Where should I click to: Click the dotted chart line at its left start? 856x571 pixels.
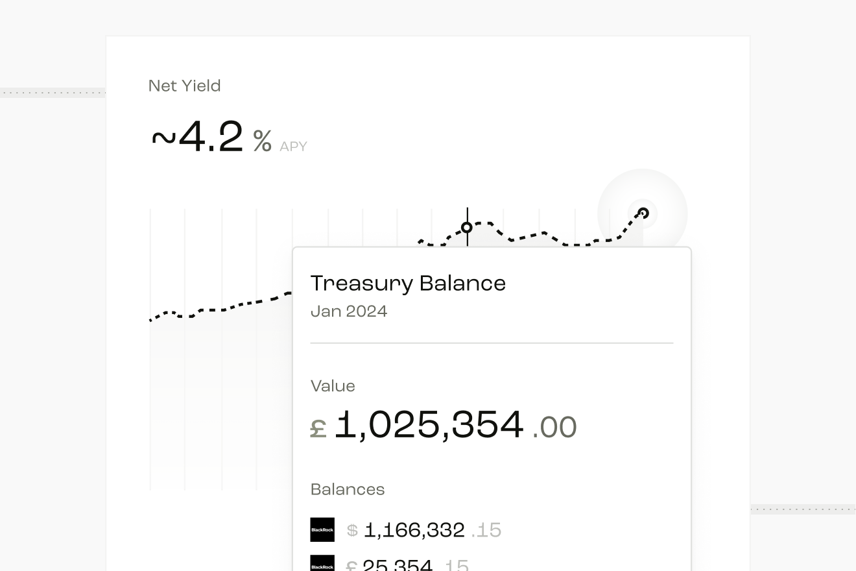point(153,319)
